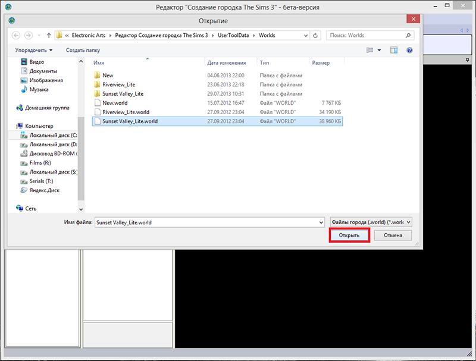The height and width of the screenshot is (361, 476).
Task: Open the view options dropdown arrow
Action: [x=380, y=51]
